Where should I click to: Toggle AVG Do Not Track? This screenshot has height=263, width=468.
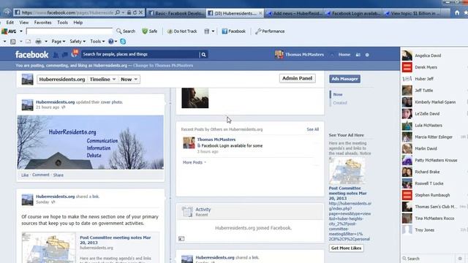pos(182,31)
